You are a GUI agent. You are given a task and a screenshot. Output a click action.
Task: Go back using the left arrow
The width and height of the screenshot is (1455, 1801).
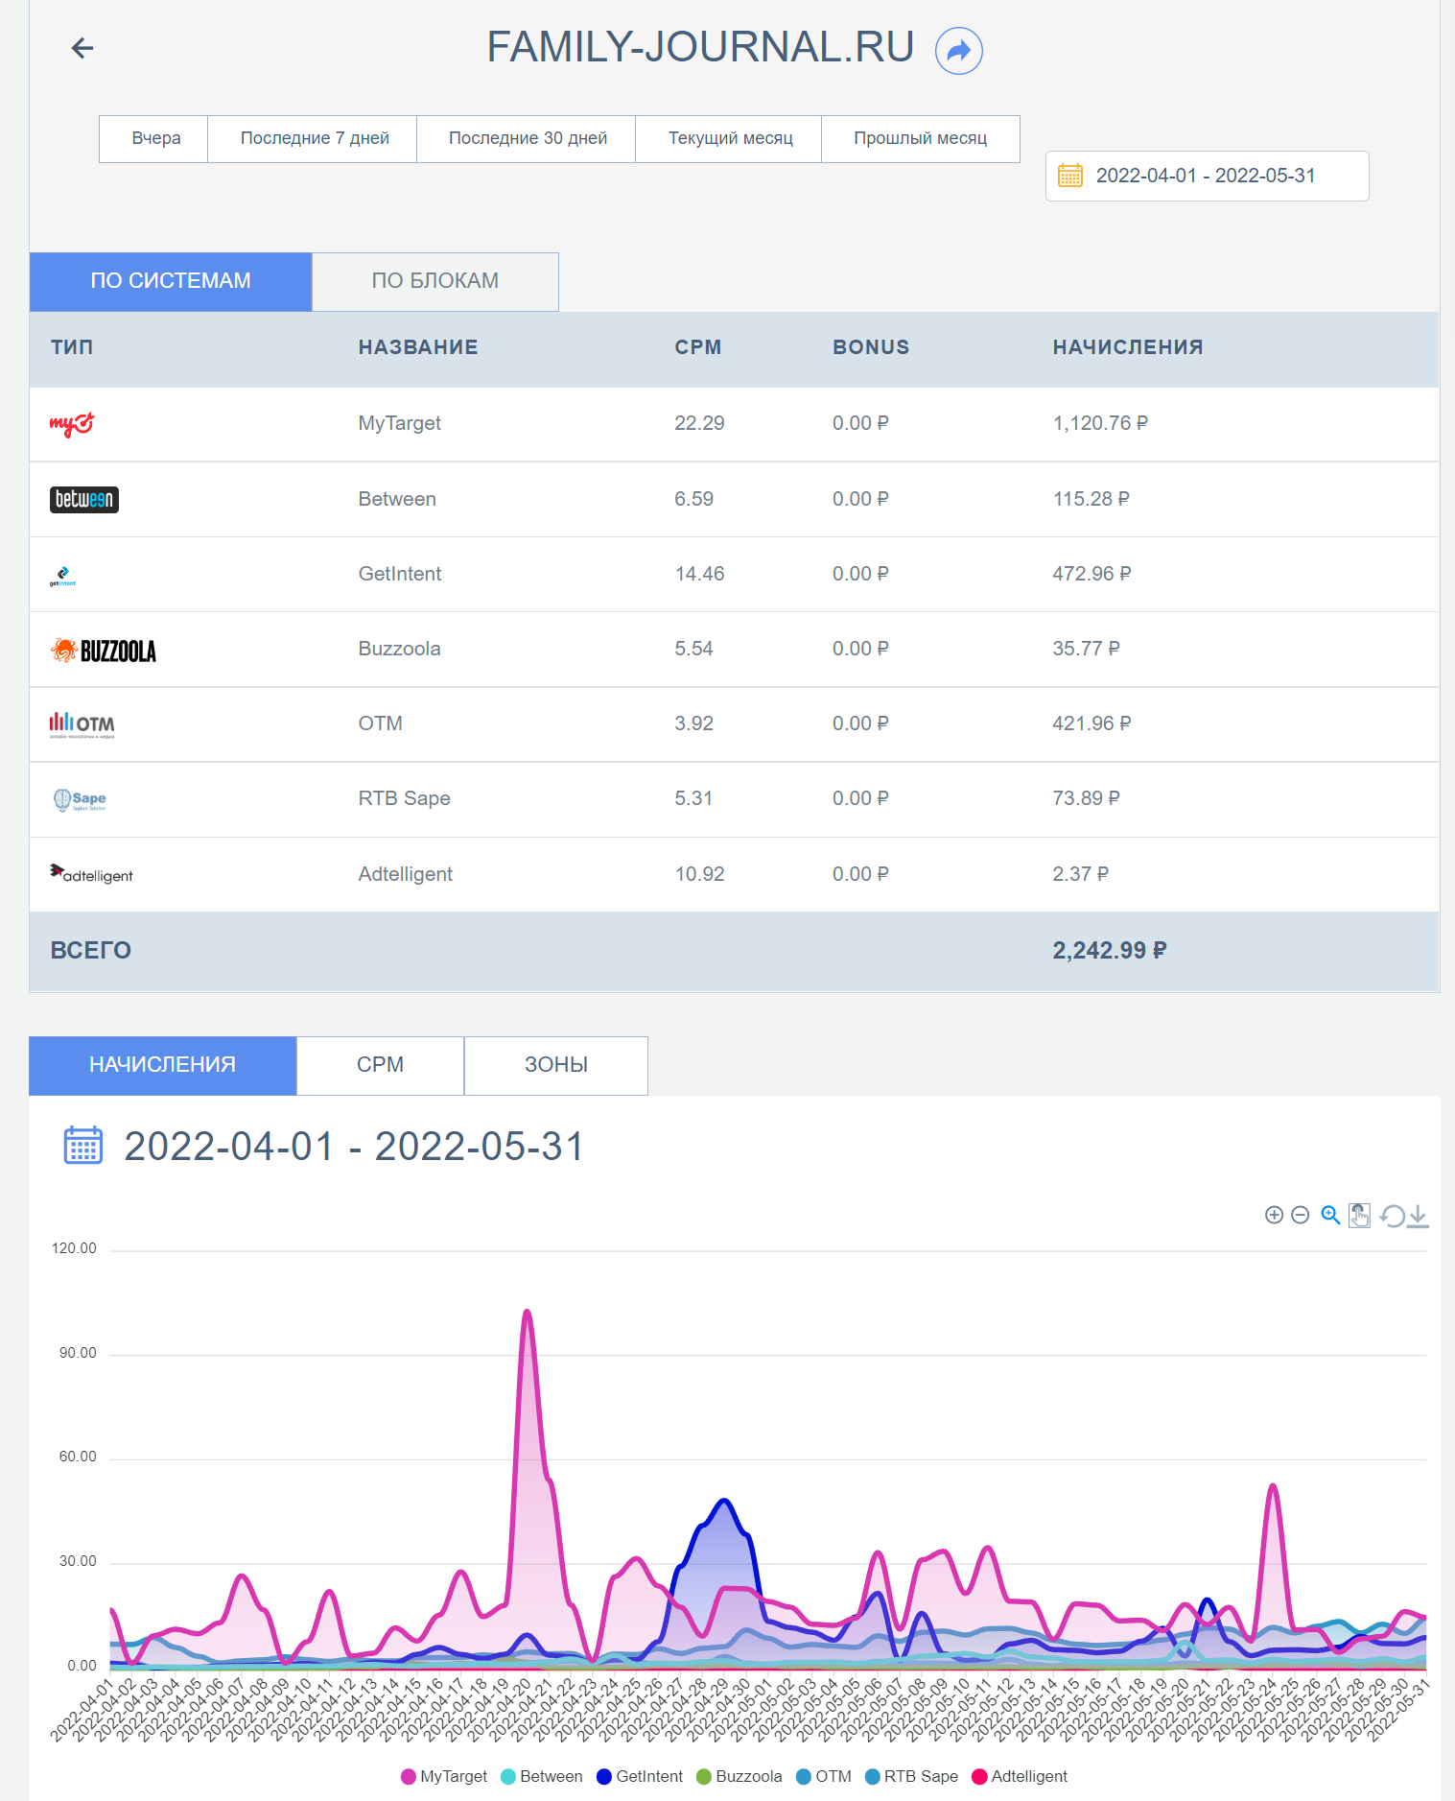(x=82, y=48)
